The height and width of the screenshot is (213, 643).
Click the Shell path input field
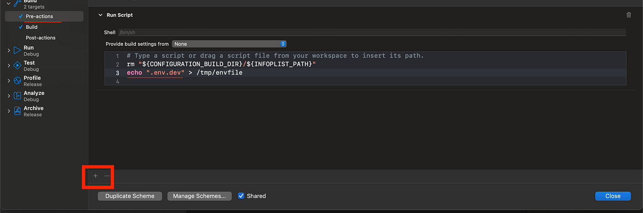pyautogui.click(x=372, y=33)
